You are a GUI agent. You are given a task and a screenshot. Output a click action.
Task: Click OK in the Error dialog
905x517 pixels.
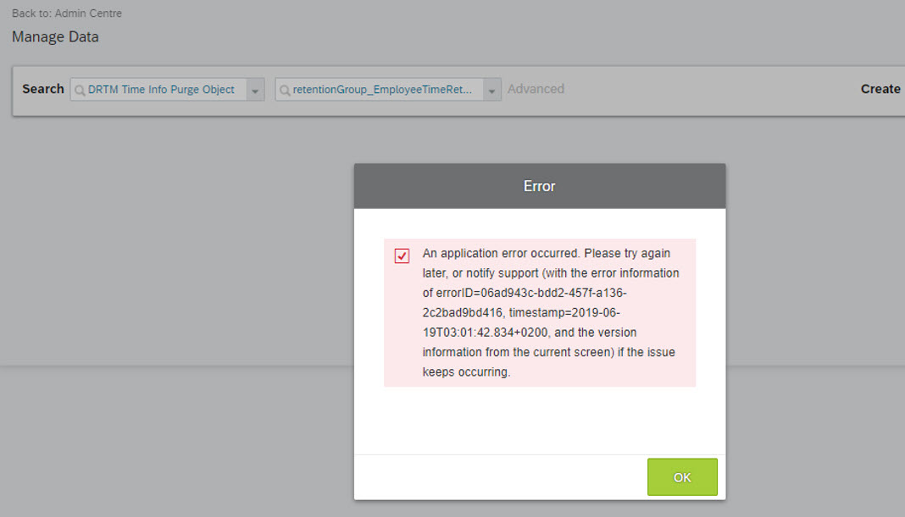[682, 476]
